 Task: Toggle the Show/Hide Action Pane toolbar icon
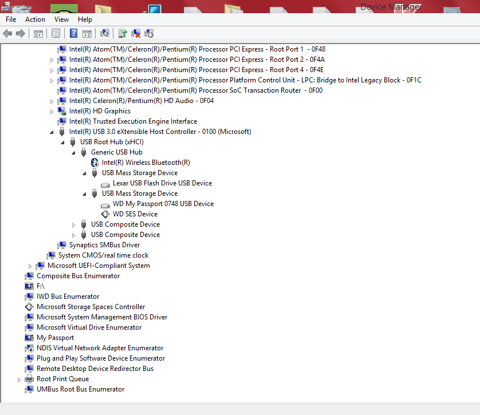[87, 34]
